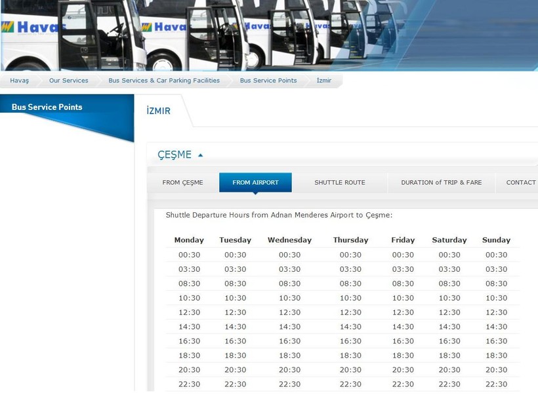Go to Our Services breadcrumb
The height and width of the screenshot is (395, 538).
pyautogui.click(x=68, y=81)
